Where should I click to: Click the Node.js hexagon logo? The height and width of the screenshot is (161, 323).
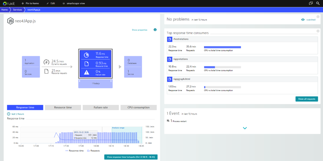(10, 21)
